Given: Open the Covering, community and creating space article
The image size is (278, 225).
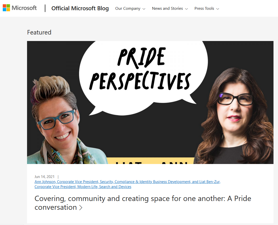Looking at the screenshot, I should point(143,203).
